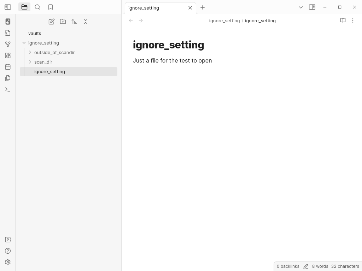The height and width of the screenshot is (271, 362).
Task: Create a new folder in file explorer
Action: pyautogui.click(x=63, y=22)
